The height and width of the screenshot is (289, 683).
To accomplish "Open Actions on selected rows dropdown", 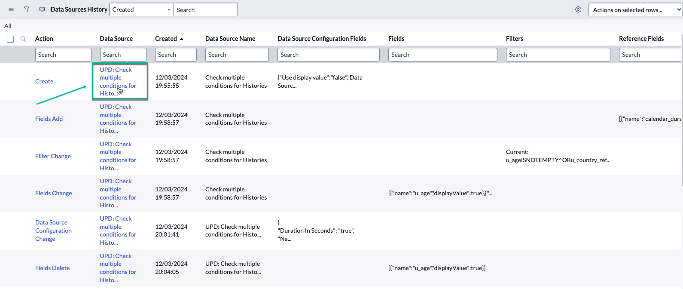I will [635, 10].
